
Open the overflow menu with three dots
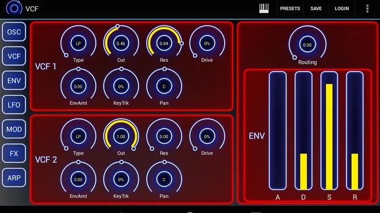click(368, 8)
